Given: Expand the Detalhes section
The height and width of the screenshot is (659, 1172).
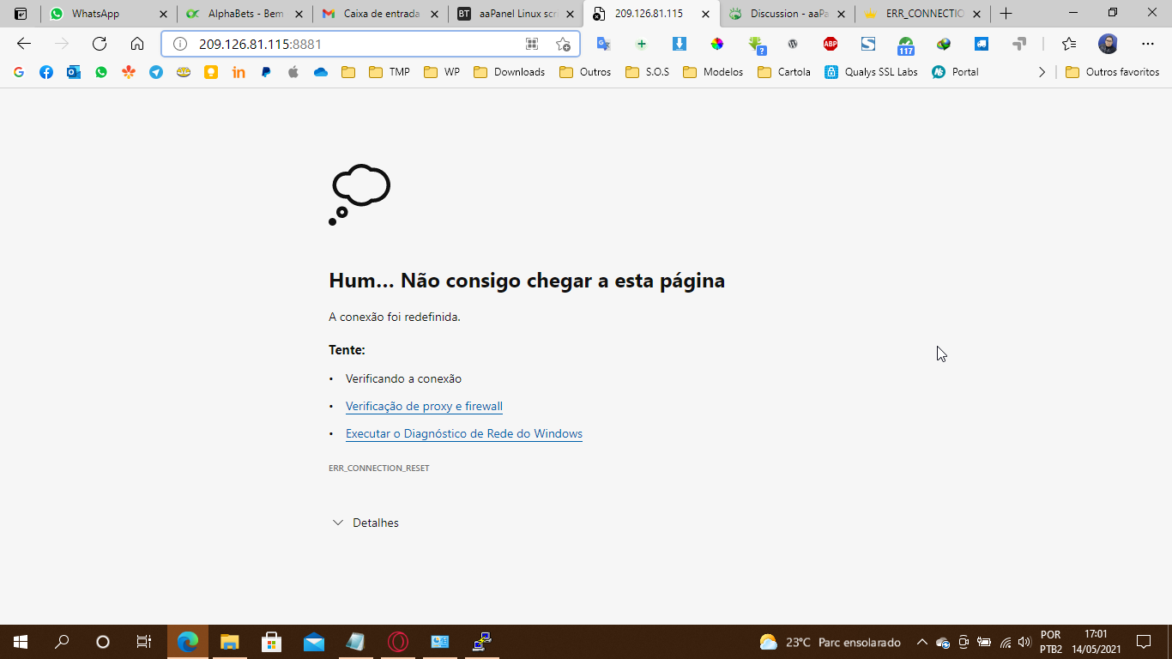Looking at the screenshot, I should 365,523.
